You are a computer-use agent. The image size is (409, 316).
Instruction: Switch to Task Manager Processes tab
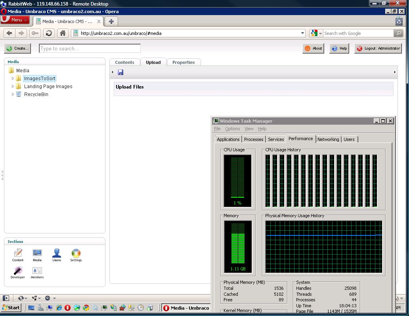point(254,139)
